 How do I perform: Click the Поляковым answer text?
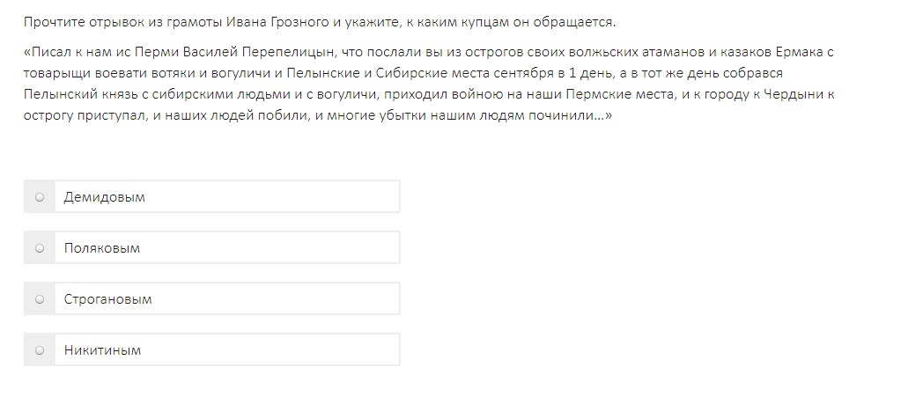[102, 248]
